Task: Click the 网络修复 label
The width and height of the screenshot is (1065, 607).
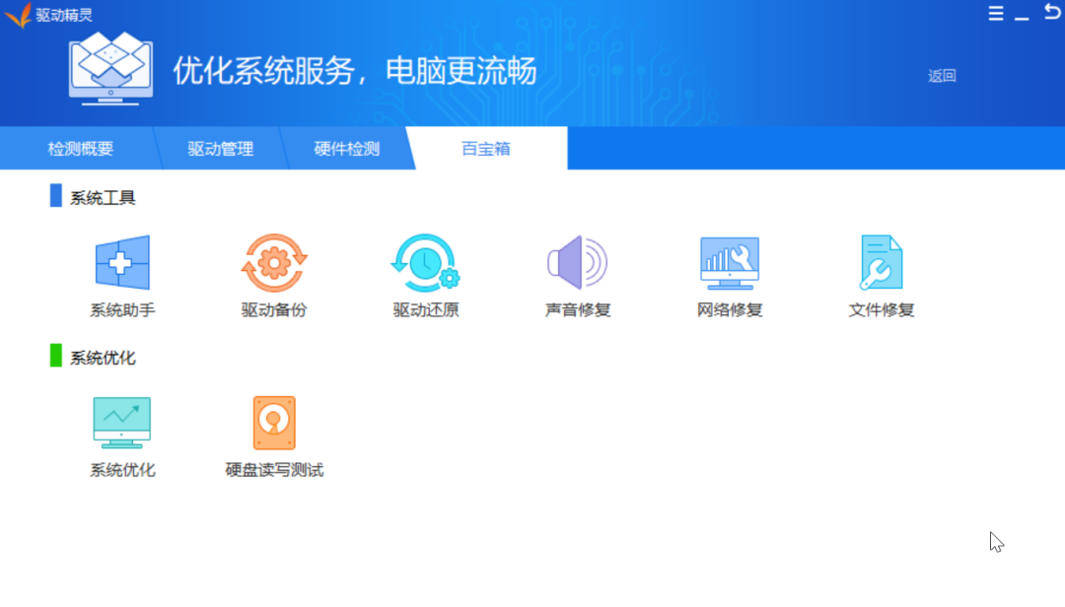Action: pyautogui.click(x=730, y=310)
